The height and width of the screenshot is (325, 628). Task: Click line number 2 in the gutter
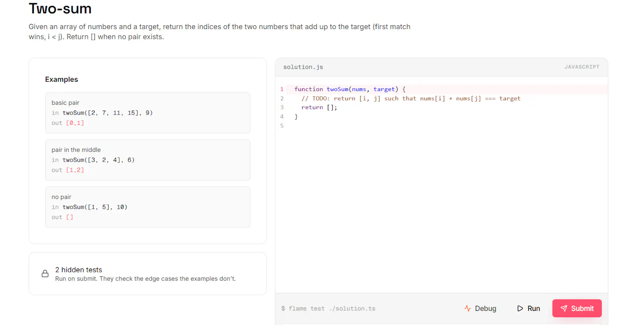click(x=282, y=99)
